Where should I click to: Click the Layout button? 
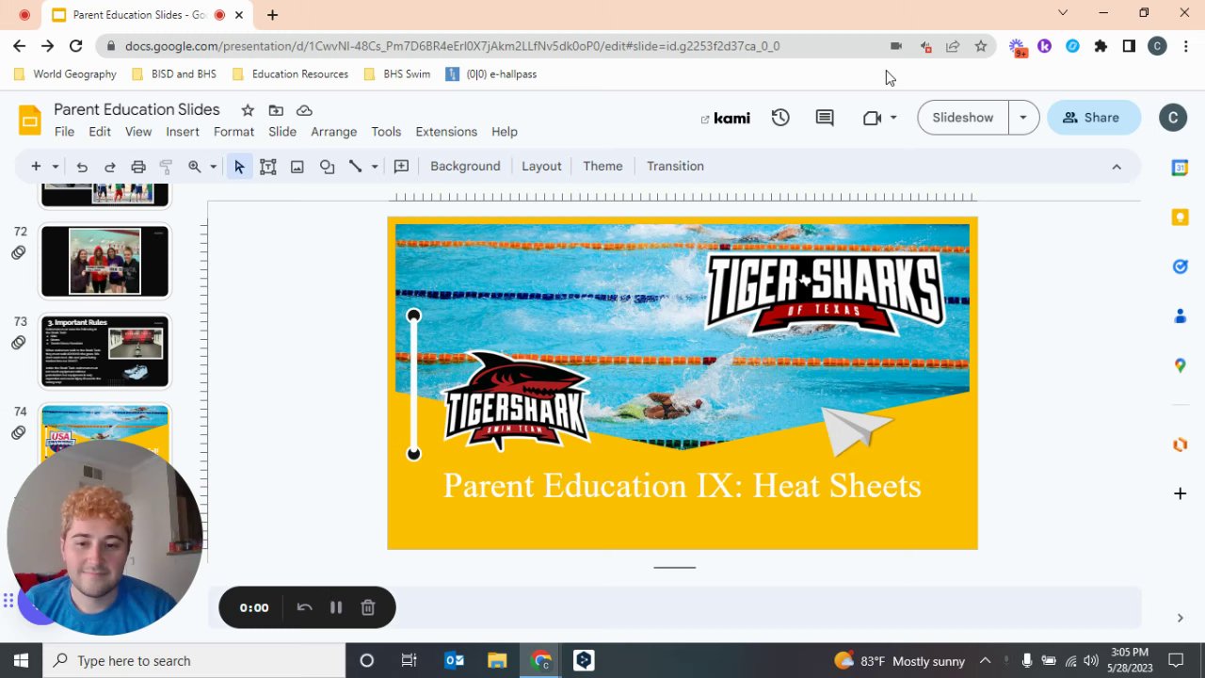(x=541, y=167)
